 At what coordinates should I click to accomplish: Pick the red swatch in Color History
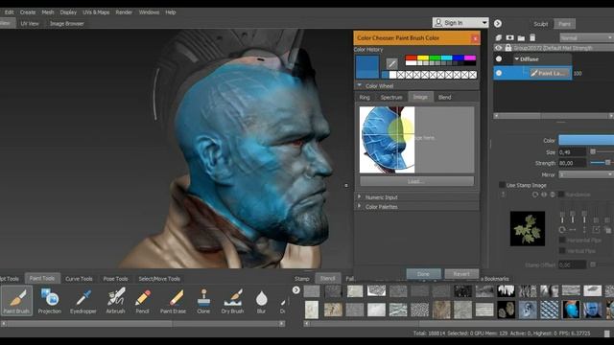[x=412, y=57]
